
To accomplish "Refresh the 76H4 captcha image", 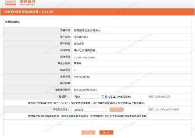I will point(108,97).
